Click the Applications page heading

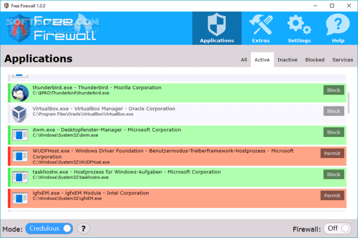[x=38, y=59]
